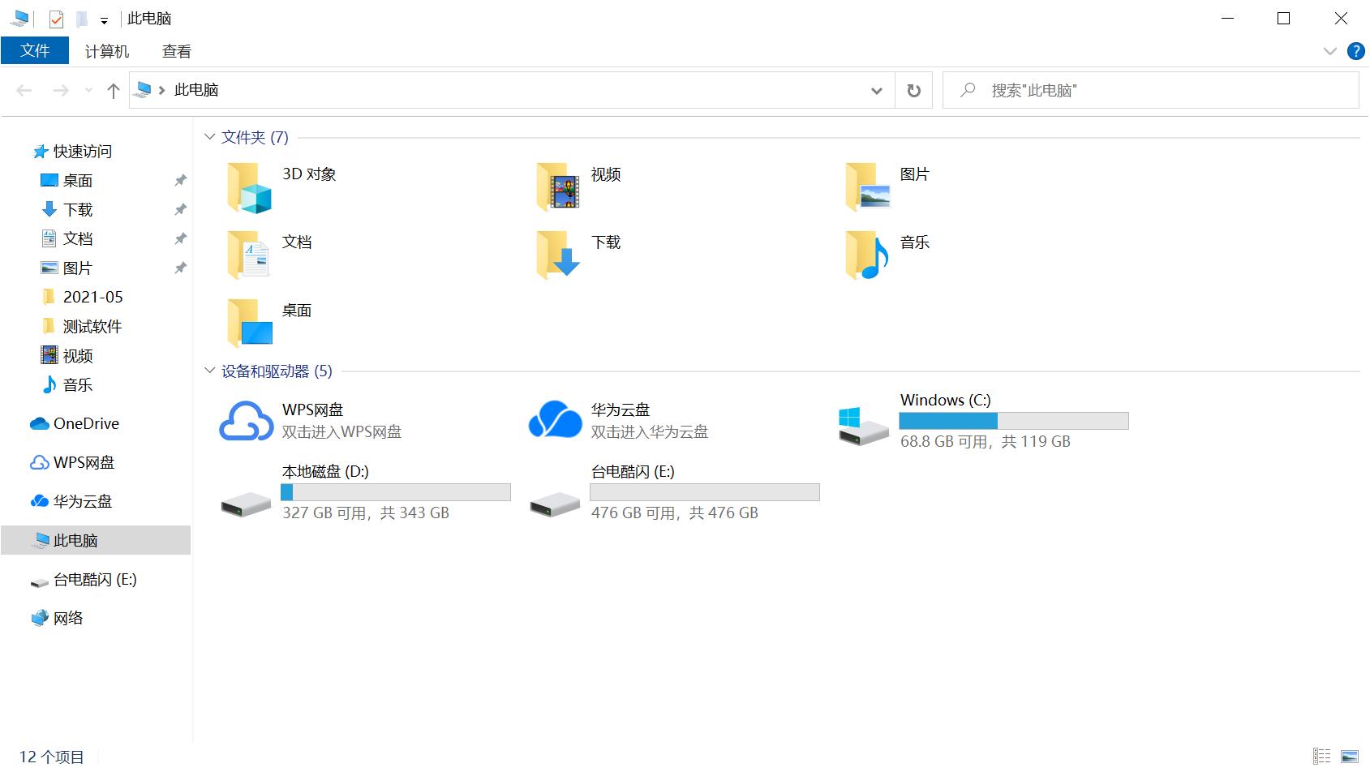Unpin 图片 using its pin icon

pos(180,268)
